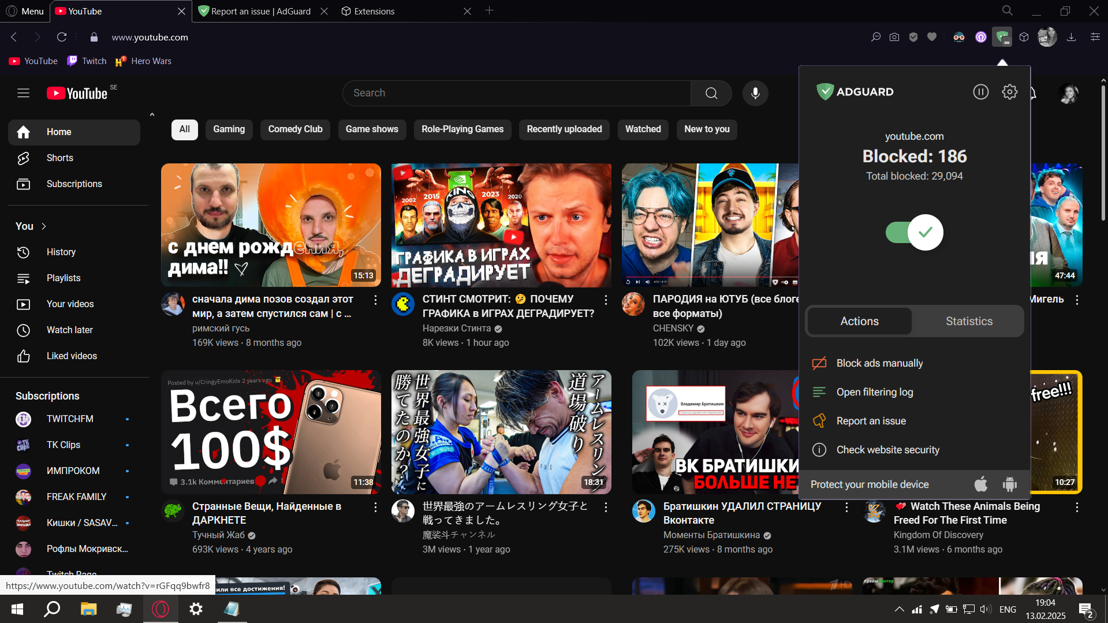
Task: Switch to Report an issue AdGuard tab
Action: (261, 11)
